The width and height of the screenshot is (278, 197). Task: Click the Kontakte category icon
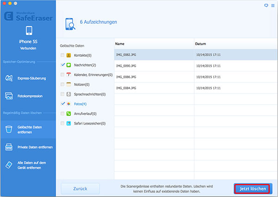pyautogui.click(x=69, y=55)
